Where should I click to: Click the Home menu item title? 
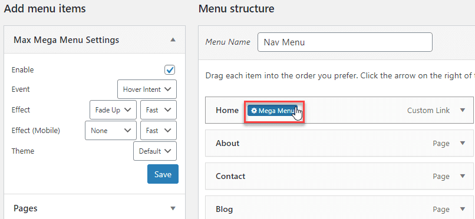pyautogui.click(x=227, y=111)
